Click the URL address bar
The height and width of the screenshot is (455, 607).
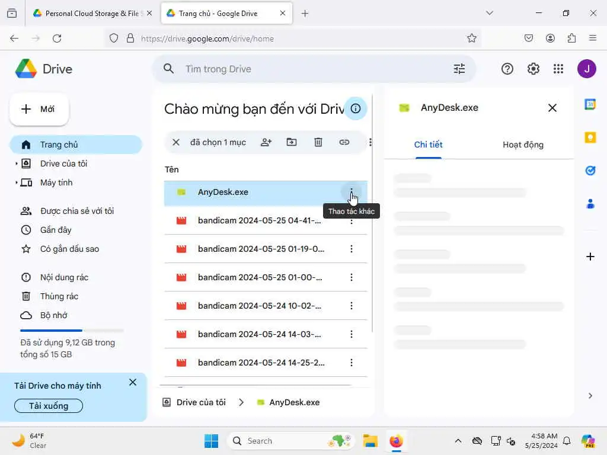[x=293, y=39]
